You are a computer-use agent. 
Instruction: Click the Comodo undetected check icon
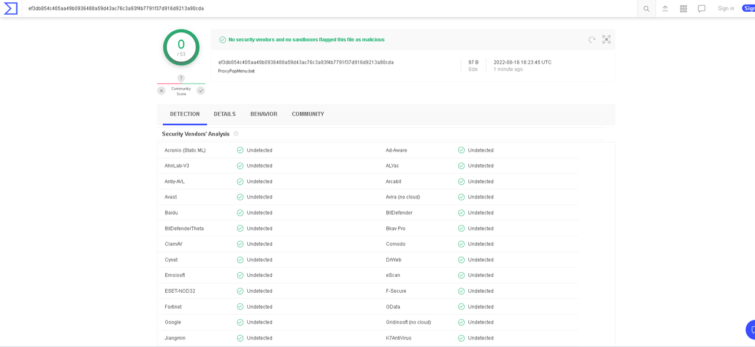(461, 244)
